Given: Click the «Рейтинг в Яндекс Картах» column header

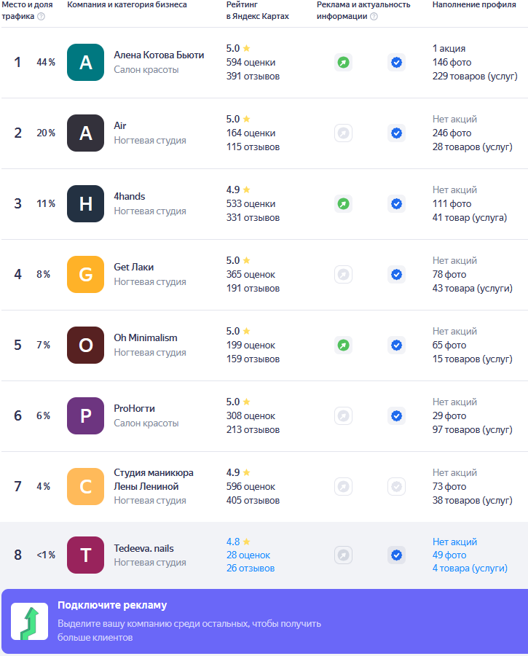Looking at the screenshot, I should point(257,10).
